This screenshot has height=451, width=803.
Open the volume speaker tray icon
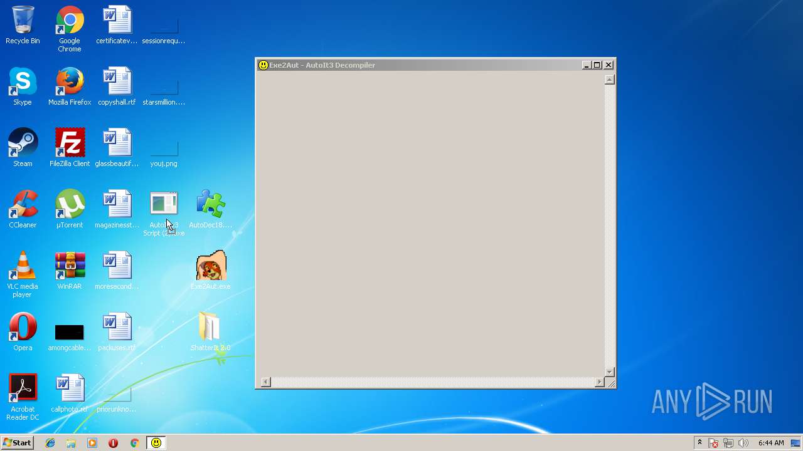coord(743,443)
